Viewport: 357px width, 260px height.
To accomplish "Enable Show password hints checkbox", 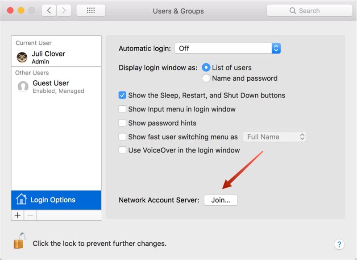I will pos(122,123).
